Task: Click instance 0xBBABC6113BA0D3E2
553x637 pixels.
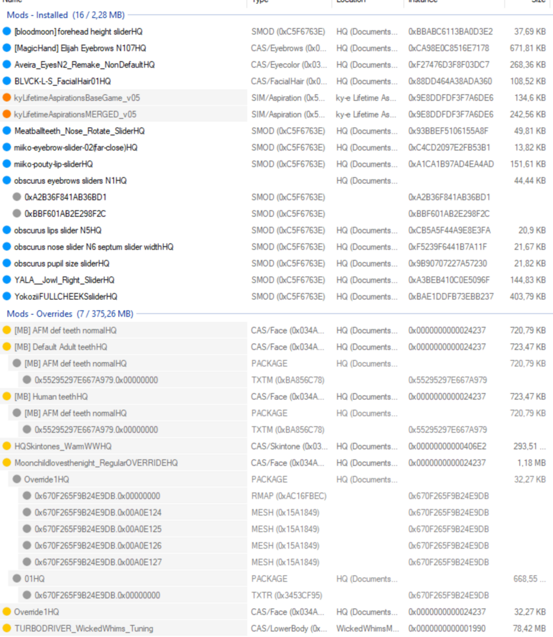Action: [450, 32]
